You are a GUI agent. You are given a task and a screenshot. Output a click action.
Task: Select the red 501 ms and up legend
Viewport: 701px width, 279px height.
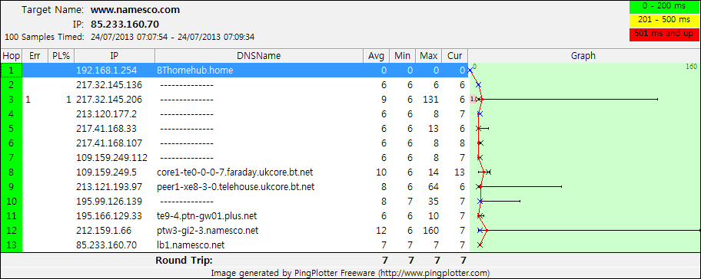tap(663, 34)
